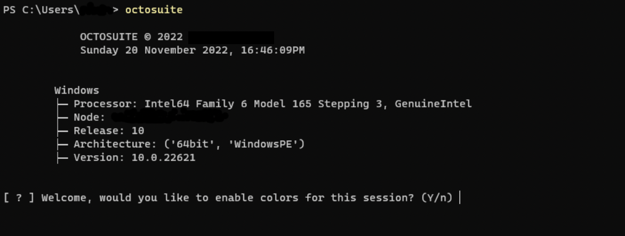This screenshot has width=625, height=236.
Task: Click the tree branch glyph before Version
Action: (x=62, y=158)
